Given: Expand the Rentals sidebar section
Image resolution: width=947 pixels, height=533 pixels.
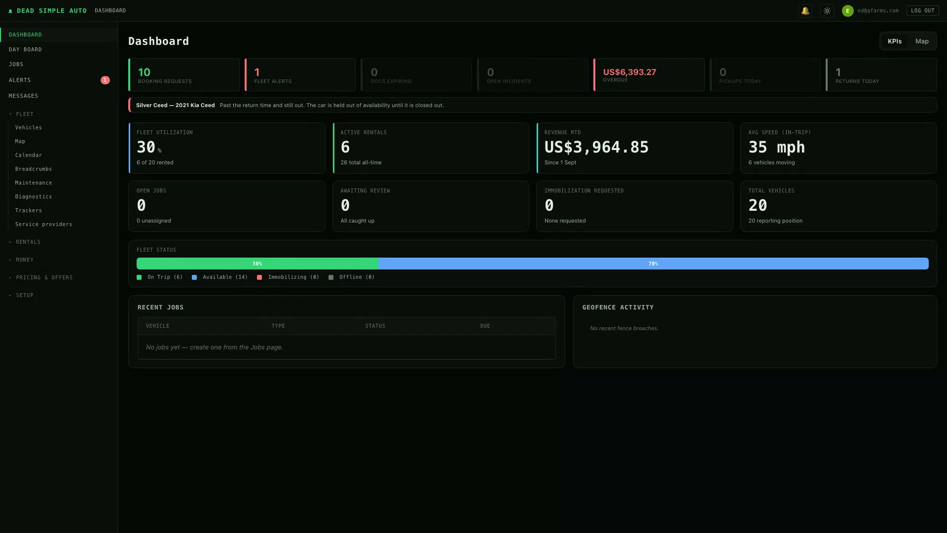Looking at the screenshot, I should pos(25,242).
